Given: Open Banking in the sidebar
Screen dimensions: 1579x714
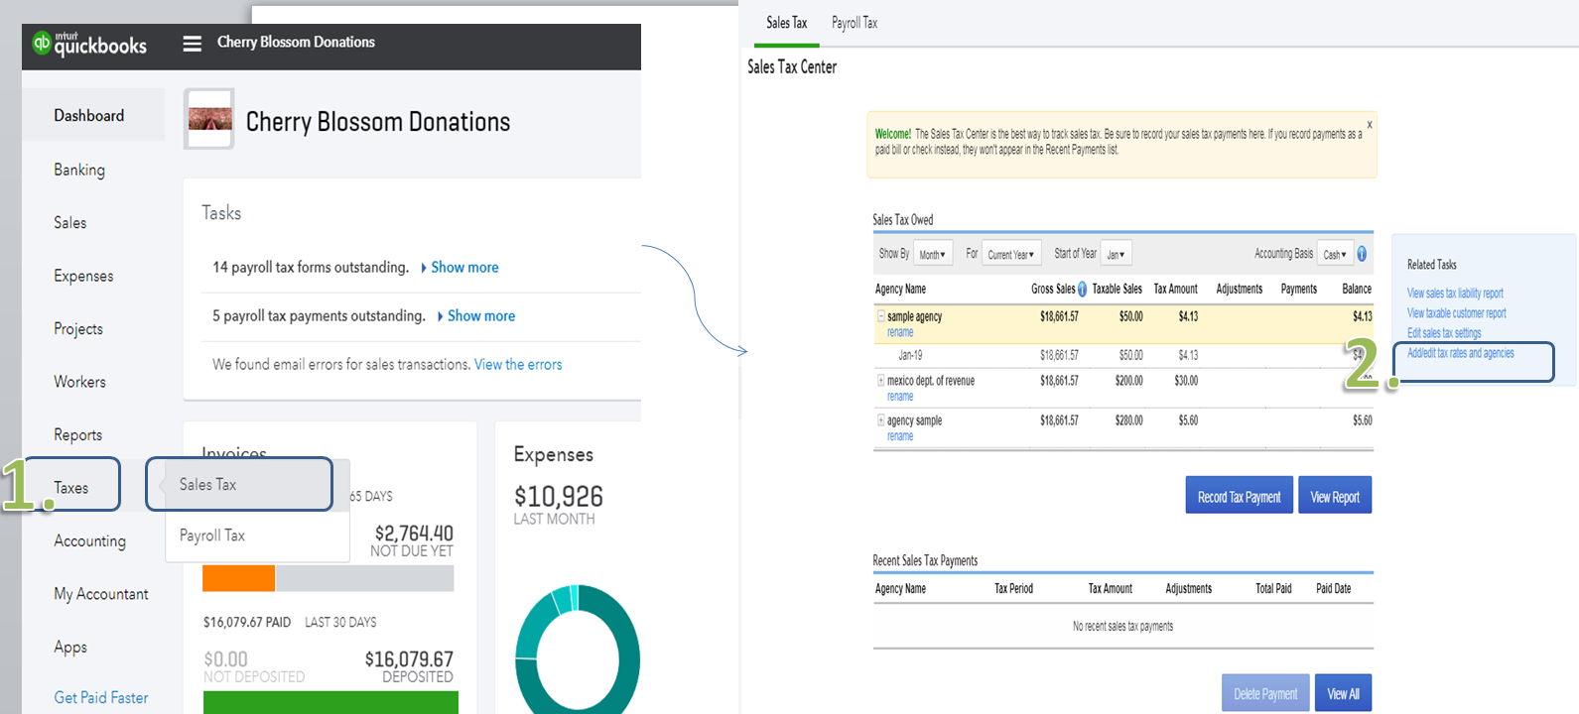Looking at the screenshot, I should [79, 170].
